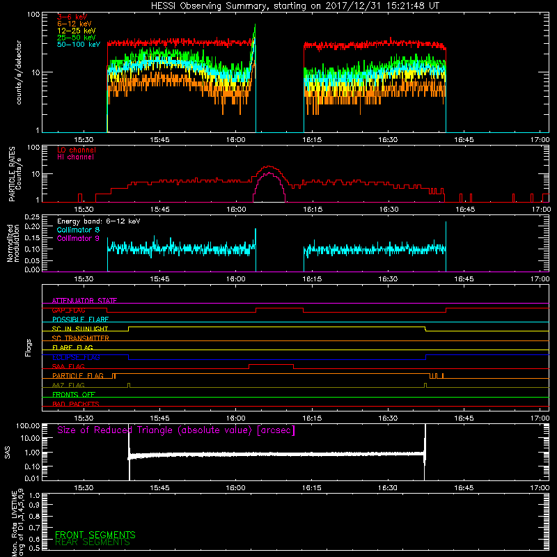Click the 15:45 tick under the SAS plot
Screen dimensions: 557x557
(x=159, y=488)
